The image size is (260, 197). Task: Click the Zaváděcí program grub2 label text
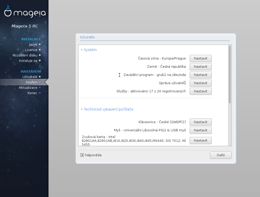coord(155,75)
